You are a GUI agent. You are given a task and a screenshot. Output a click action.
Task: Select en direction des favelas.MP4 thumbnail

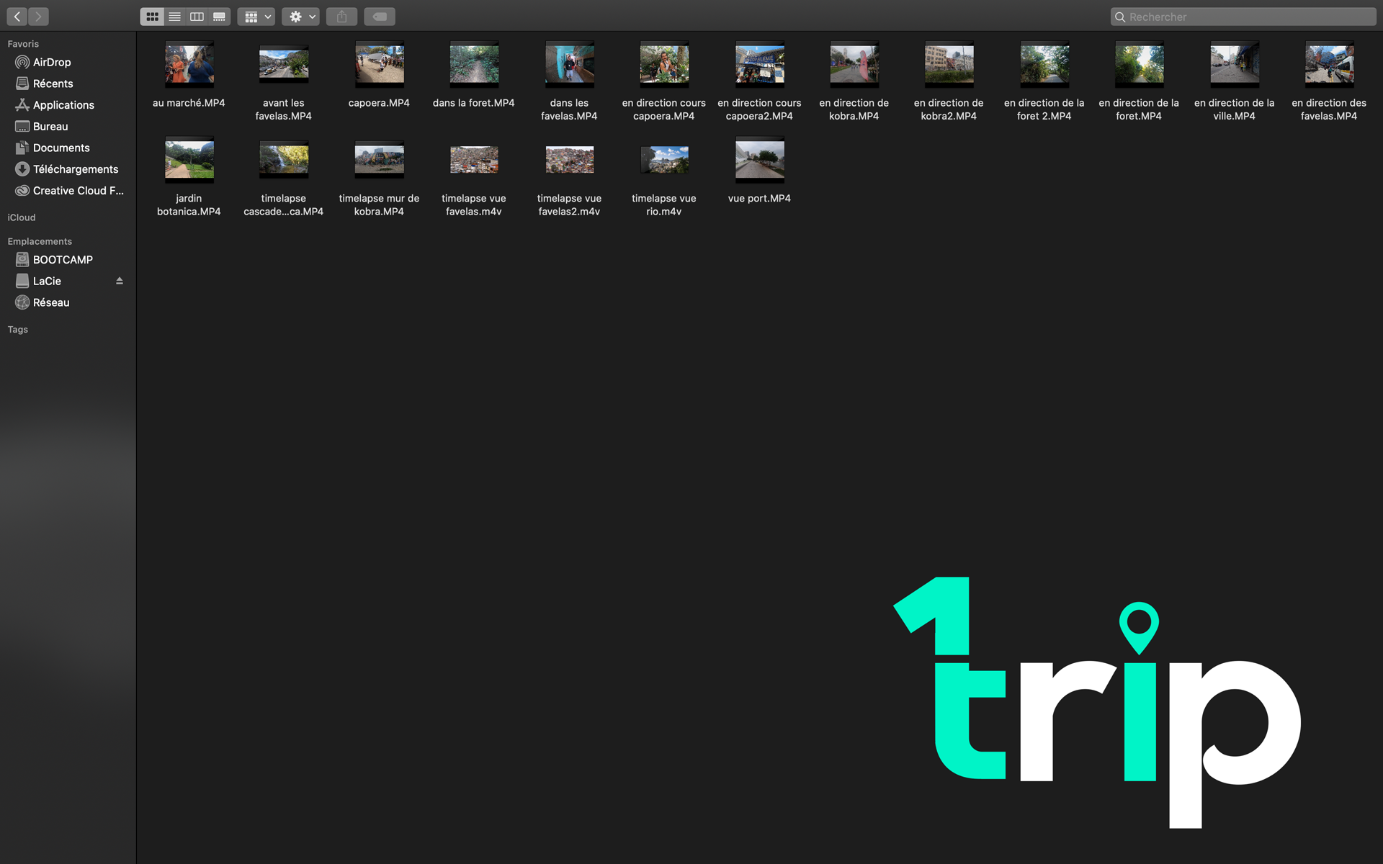tap(1329, 63)
